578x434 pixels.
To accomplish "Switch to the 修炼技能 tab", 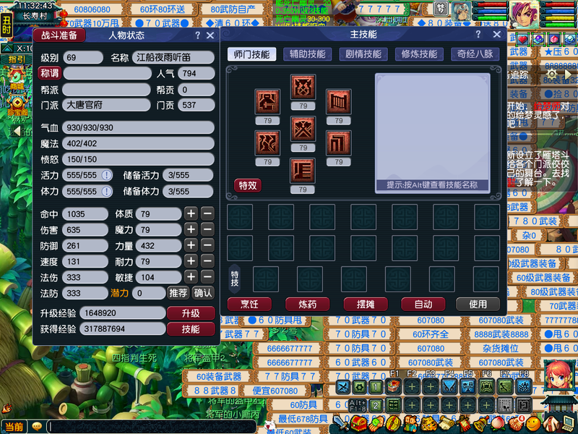I will [x=419, y=54].
